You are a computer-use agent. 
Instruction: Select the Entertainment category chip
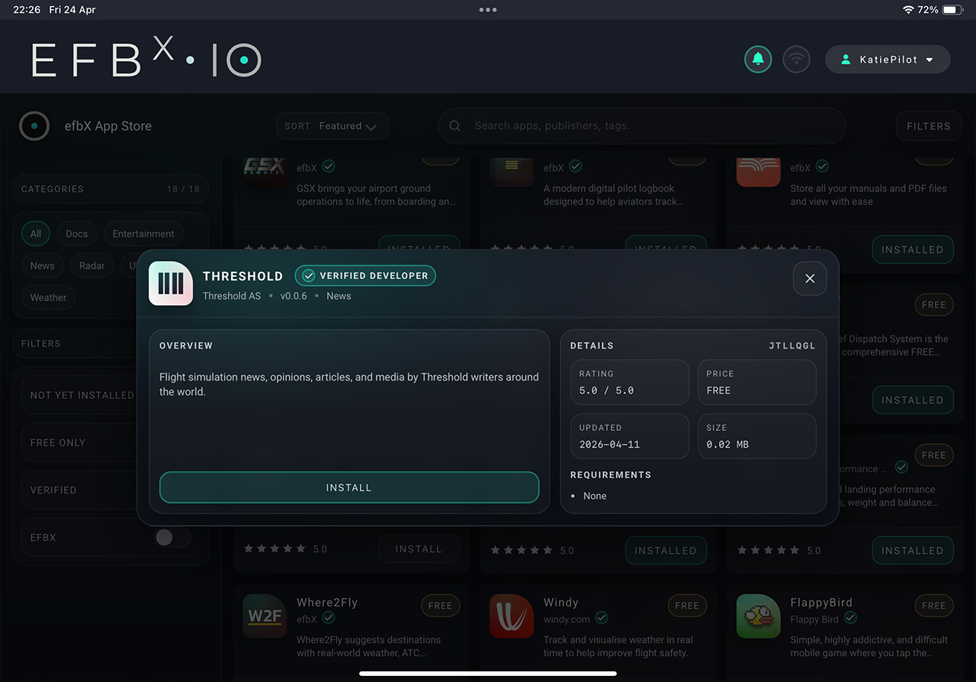[143, 233]
